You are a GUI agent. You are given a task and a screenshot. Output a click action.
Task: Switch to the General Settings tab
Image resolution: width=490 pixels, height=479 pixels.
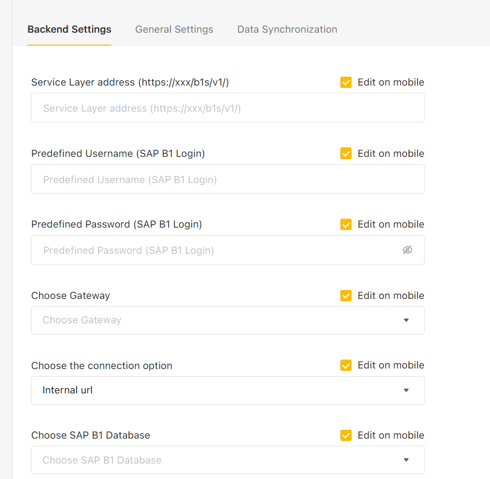tap(174, 29)
